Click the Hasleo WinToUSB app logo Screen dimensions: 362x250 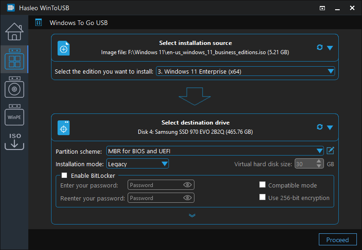[11, 8]
